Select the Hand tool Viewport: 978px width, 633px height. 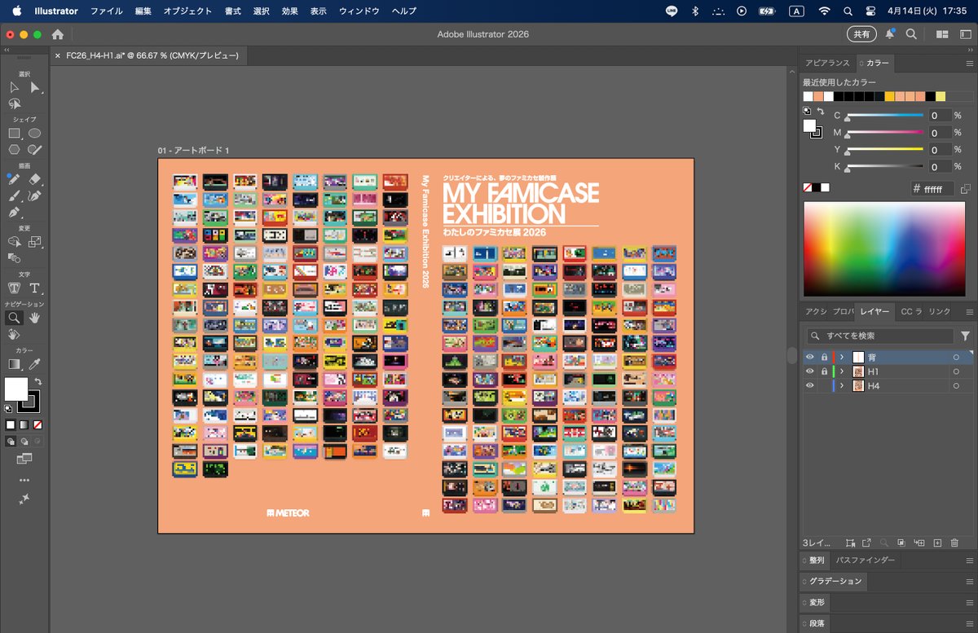[35, 318]
